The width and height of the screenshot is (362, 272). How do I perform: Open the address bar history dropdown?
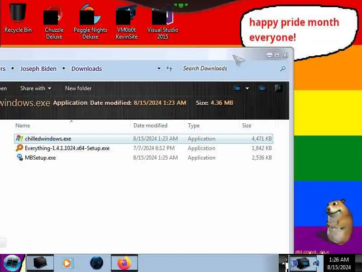tap(159, 69)
